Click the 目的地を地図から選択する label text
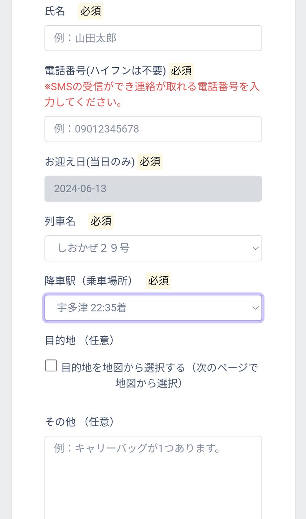 point(159,368)
